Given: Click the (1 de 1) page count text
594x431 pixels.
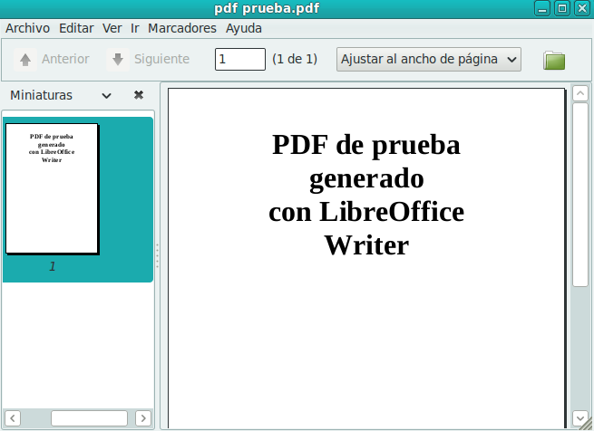Looking at the screenshot, I should [295, 59].
